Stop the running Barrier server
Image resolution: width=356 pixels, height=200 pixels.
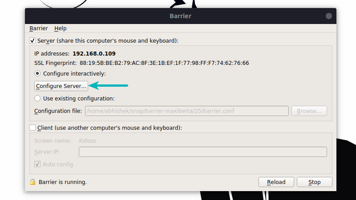point(315,182)
